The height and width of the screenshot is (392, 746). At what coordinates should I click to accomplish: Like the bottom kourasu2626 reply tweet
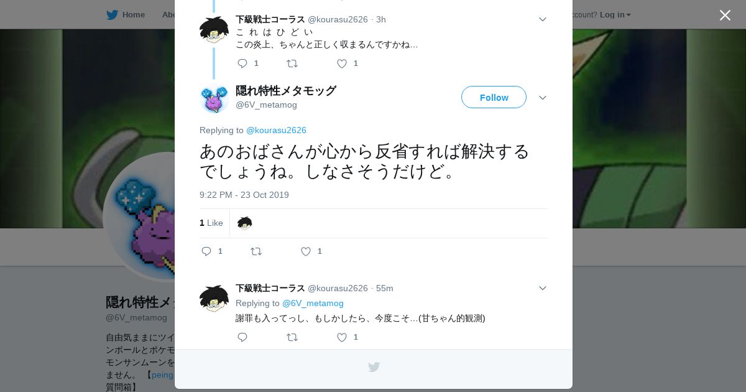342,337
